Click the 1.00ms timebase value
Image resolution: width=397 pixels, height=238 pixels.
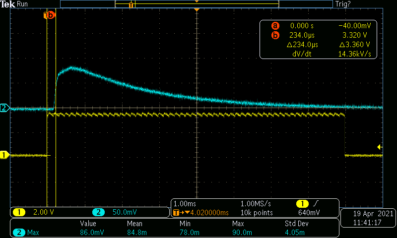click(x=185, y=204)
